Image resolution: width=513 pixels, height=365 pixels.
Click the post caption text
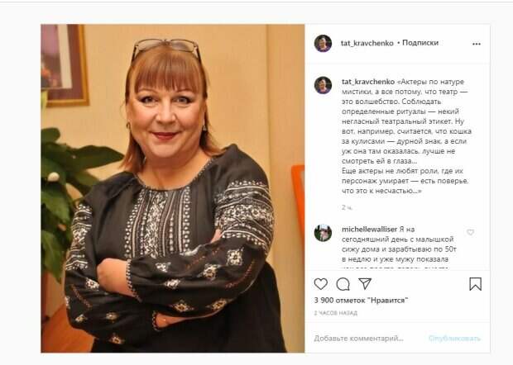406,136
